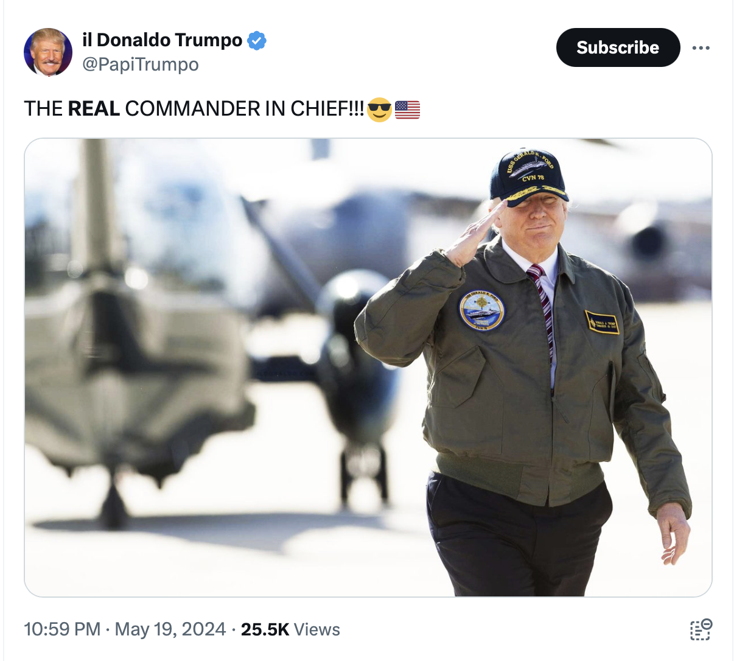Subscribe to this account

[x=618, y=47]
